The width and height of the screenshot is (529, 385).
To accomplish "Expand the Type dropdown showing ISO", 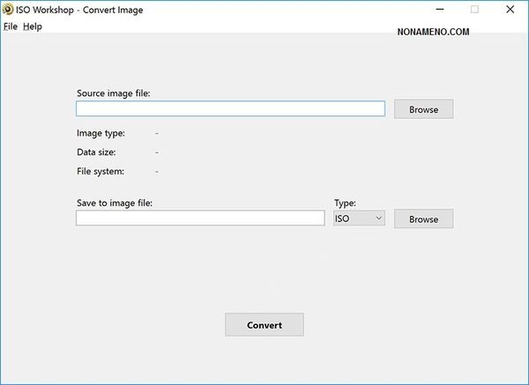I will 359,218.
